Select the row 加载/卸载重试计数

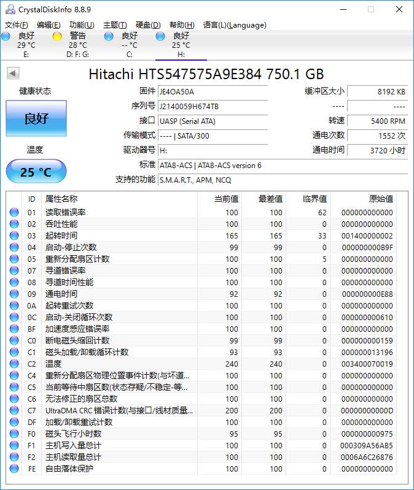point(203,422)
